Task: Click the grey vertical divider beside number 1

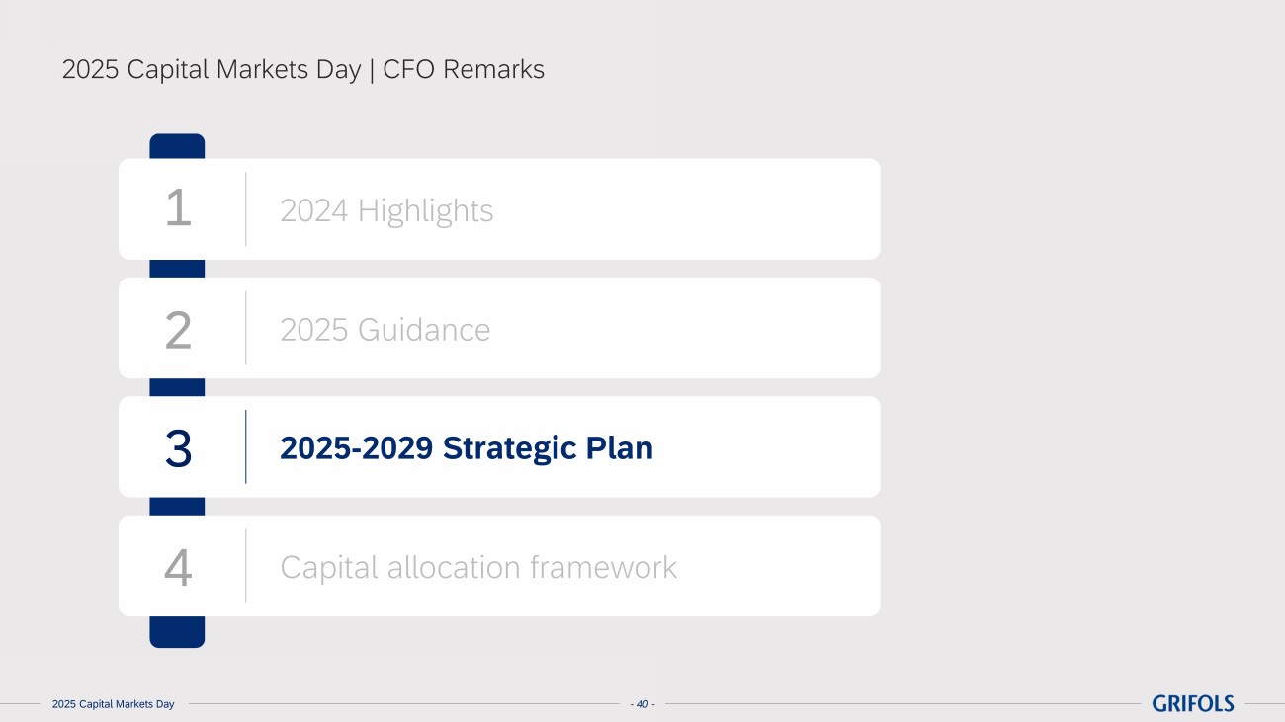Action: pos(246,208)
